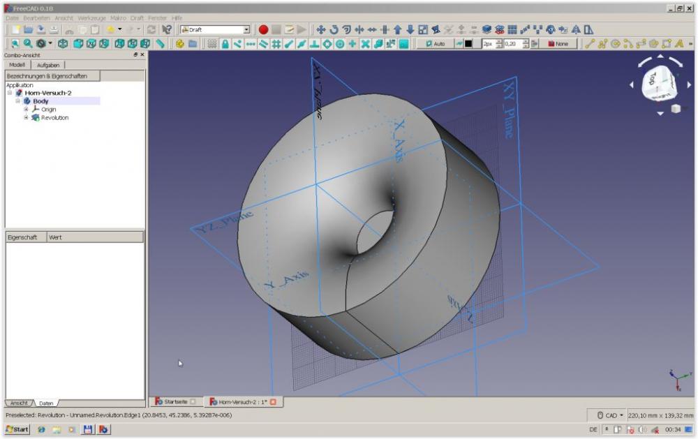Switch to the Aufgaben tab

(x=48, y=65)
